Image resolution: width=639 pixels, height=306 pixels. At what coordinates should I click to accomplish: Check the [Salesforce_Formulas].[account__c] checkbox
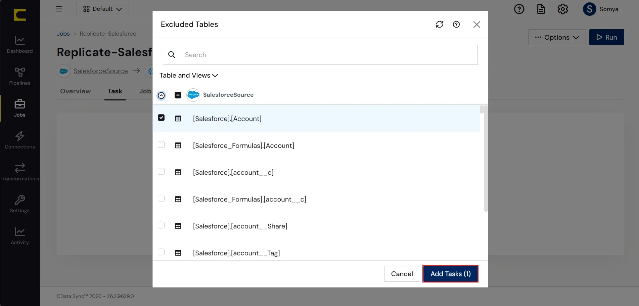tap(161, 198)
